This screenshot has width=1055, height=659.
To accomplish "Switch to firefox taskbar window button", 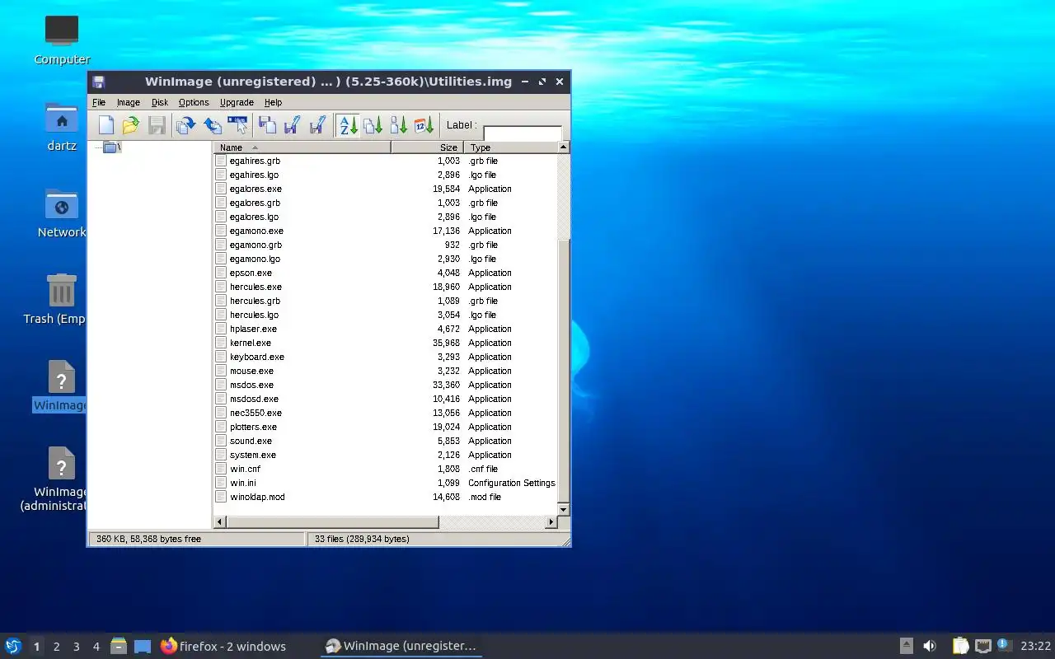I will pos(223,646).
